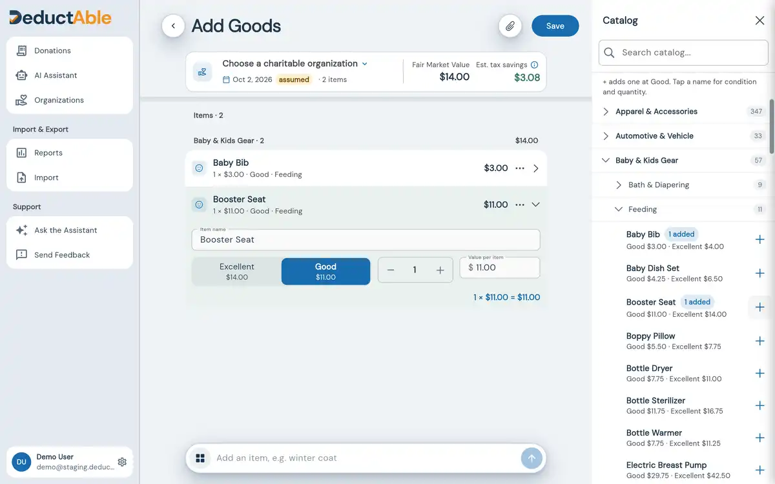Click the 1 added badge on Booster Seat
Viewport: 775px width, 484px height.
(697, 302)
